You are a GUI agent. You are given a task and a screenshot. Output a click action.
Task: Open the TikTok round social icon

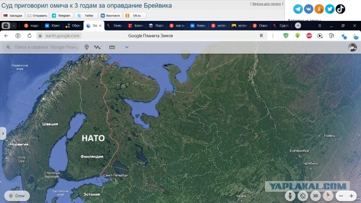point(340,9)
